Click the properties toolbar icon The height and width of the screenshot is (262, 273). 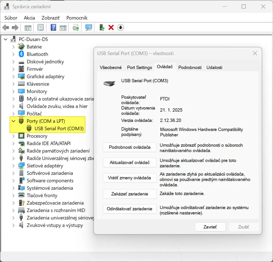click(40, 27)
